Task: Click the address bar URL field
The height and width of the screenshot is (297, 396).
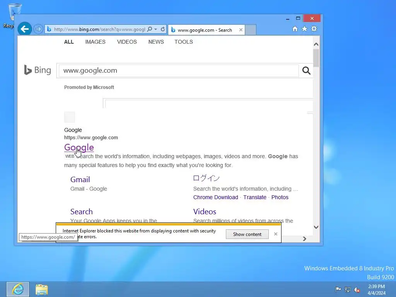Action: click(99, 29)
